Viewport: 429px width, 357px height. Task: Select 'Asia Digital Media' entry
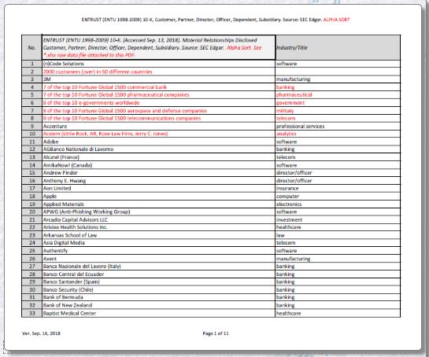point(64,243)
